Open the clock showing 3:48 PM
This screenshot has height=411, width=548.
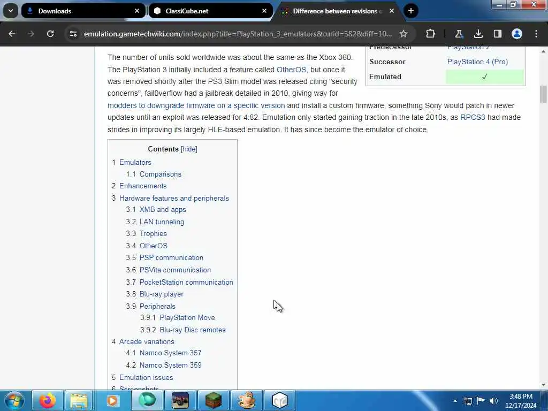(521, 401)
